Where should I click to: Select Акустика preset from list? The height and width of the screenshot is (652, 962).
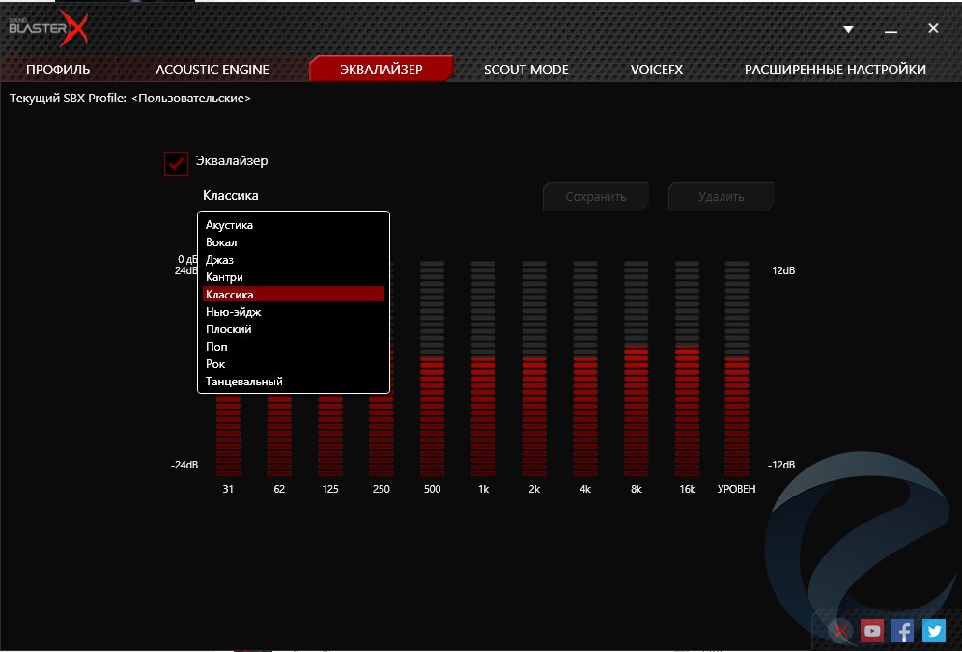pos(229,225)
